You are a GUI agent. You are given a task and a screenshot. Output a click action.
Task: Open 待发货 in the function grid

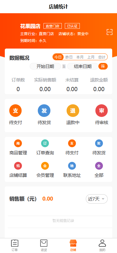99,143
